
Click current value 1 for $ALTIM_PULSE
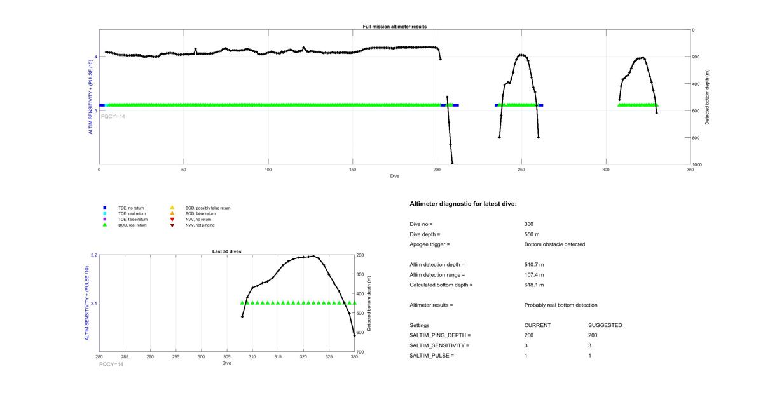pyautogui.click(x=526, y=356)
